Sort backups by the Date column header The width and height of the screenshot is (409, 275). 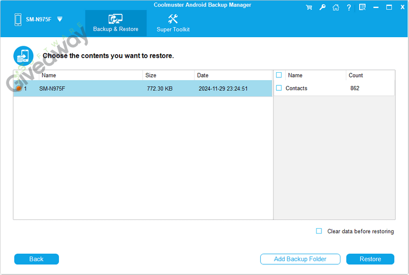click(233, 75)
